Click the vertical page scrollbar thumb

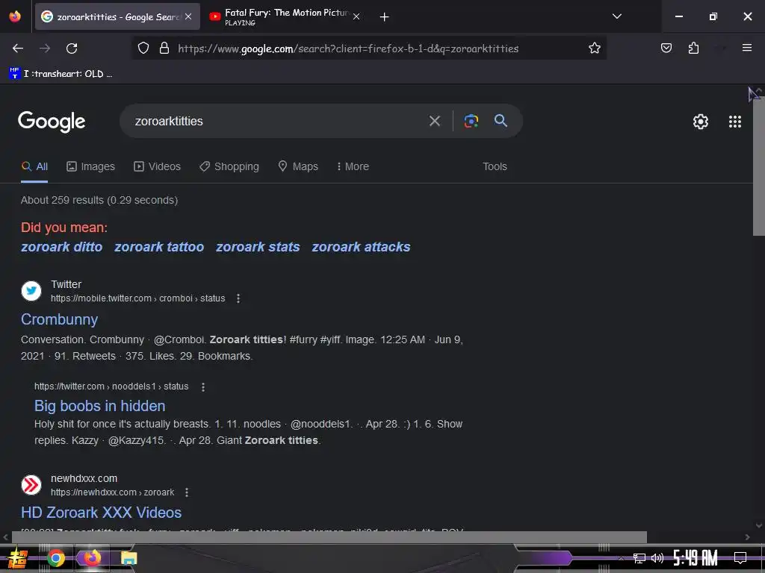click(x=759, y=166)
